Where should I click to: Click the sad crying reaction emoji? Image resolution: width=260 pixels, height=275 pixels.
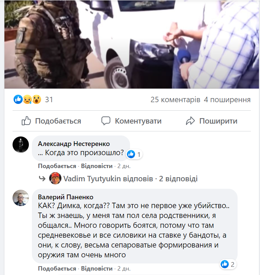(27, 99)
